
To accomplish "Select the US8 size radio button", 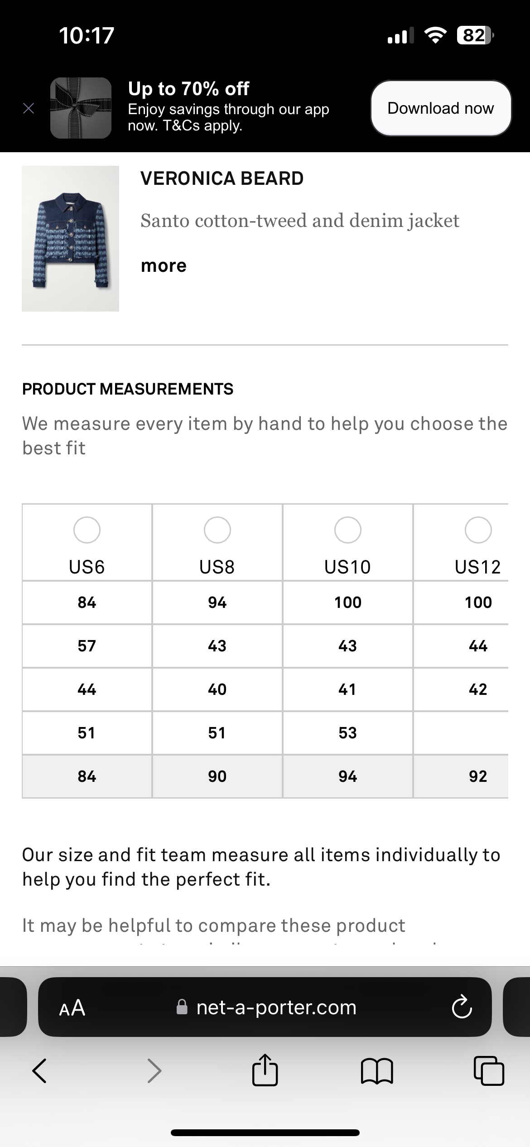I will point(217,530).
